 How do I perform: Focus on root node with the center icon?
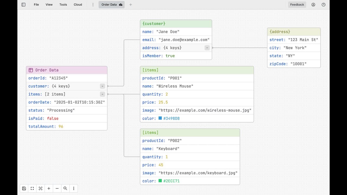click(41, 188)
